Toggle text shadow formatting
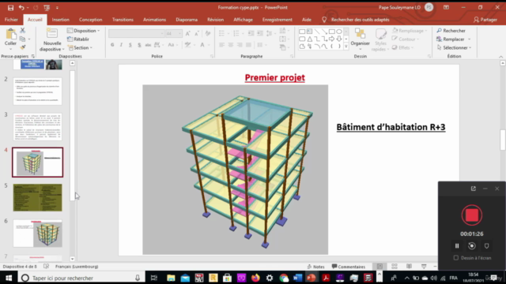 point(139,45)
